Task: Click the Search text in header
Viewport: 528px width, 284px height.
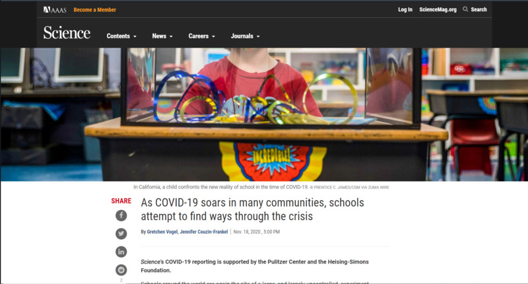Action: pyautogui.click(x=479, y=9)
